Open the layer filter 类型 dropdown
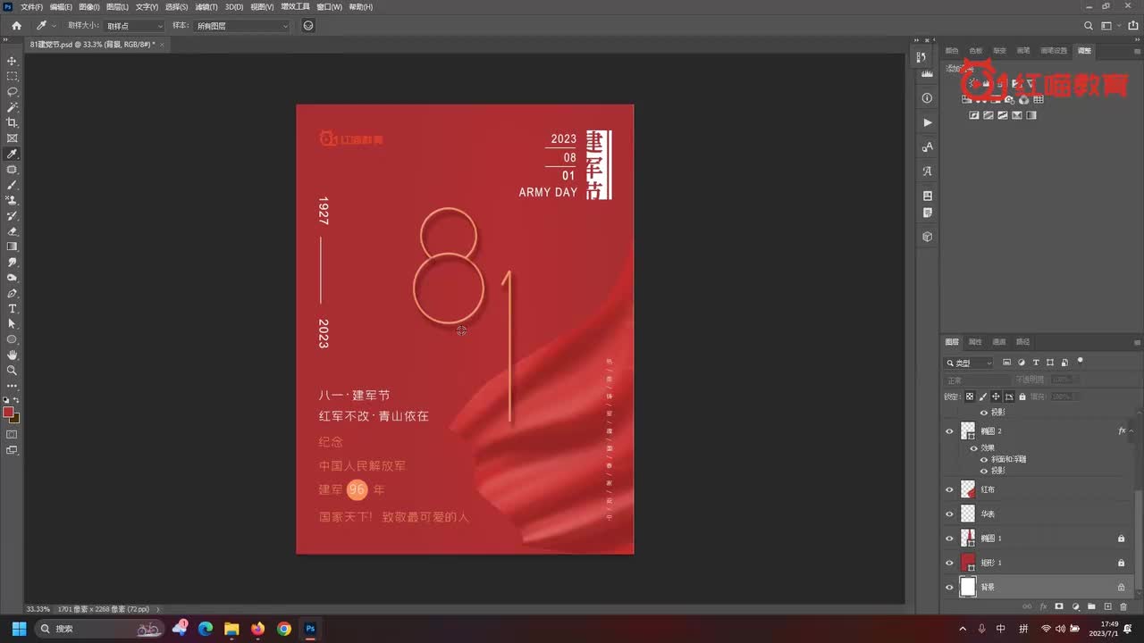The height and width of the screenshot is (643, 1144). pyautogui.click(x=970, y=363)
